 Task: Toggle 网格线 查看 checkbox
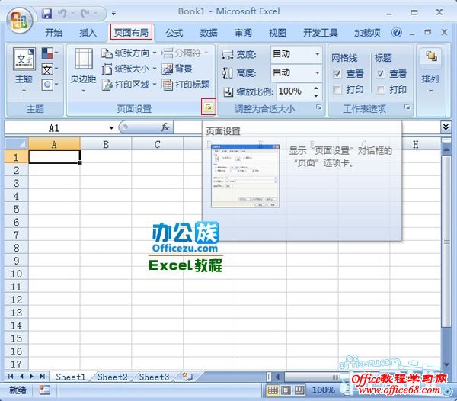click(x=337, y=74)
